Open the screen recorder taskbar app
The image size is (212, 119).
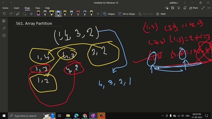tap(101, 116)
